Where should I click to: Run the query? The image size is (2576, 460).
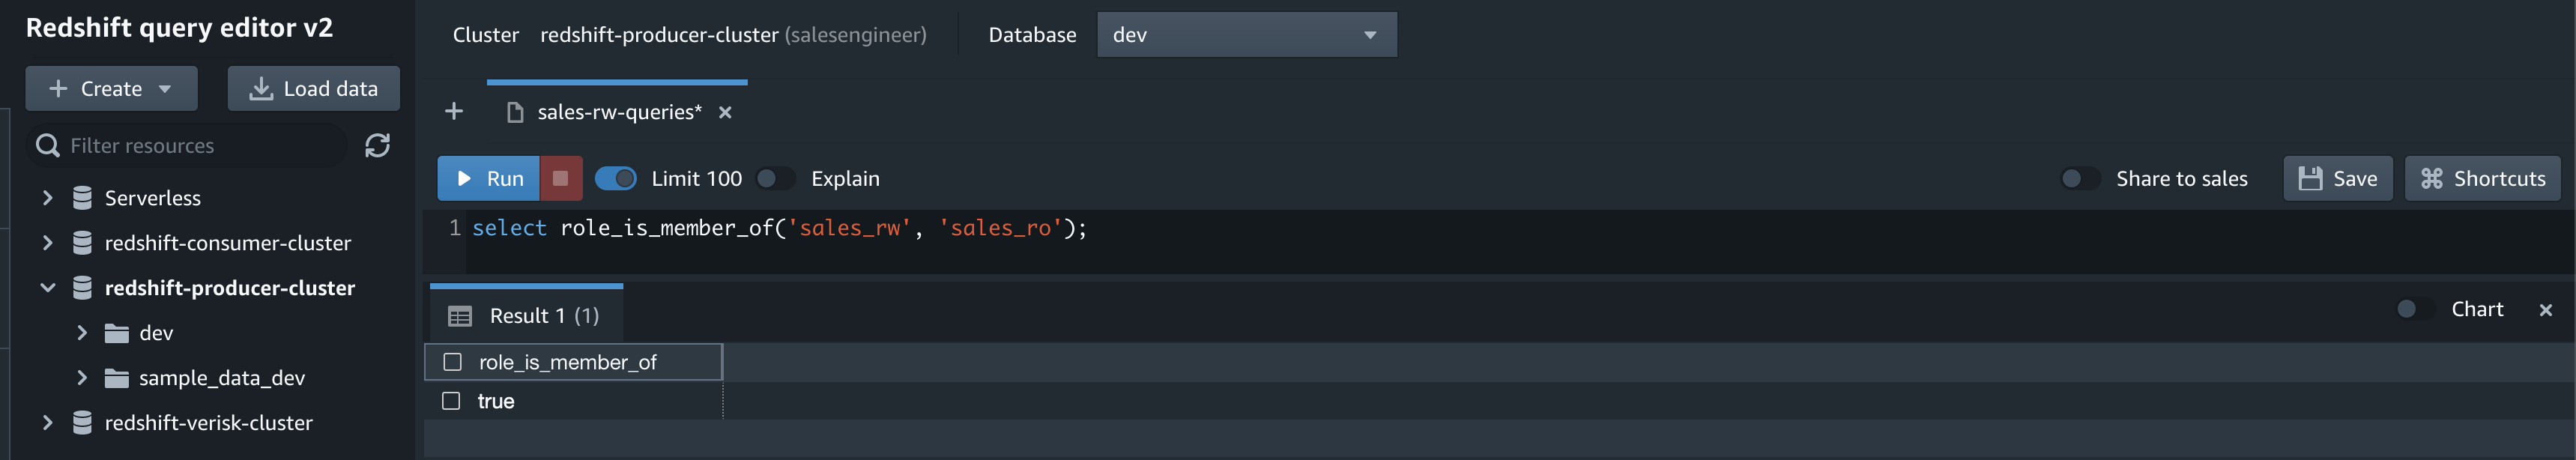[x=489, y=178]
